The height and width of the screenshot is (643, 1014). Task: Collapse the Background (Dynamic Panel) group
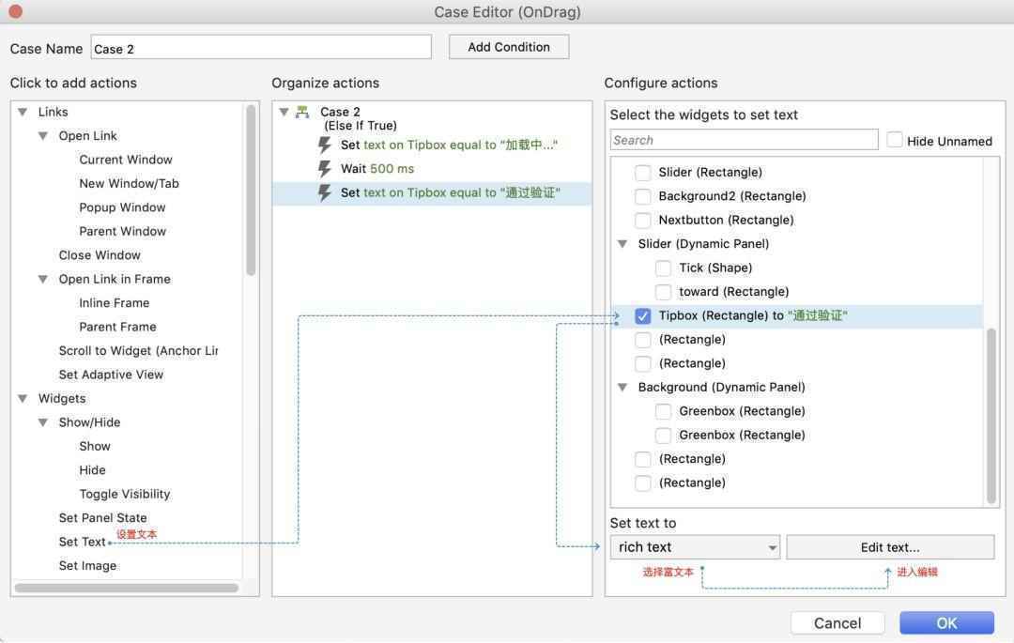pyautogui.click(x=622, y=388)
